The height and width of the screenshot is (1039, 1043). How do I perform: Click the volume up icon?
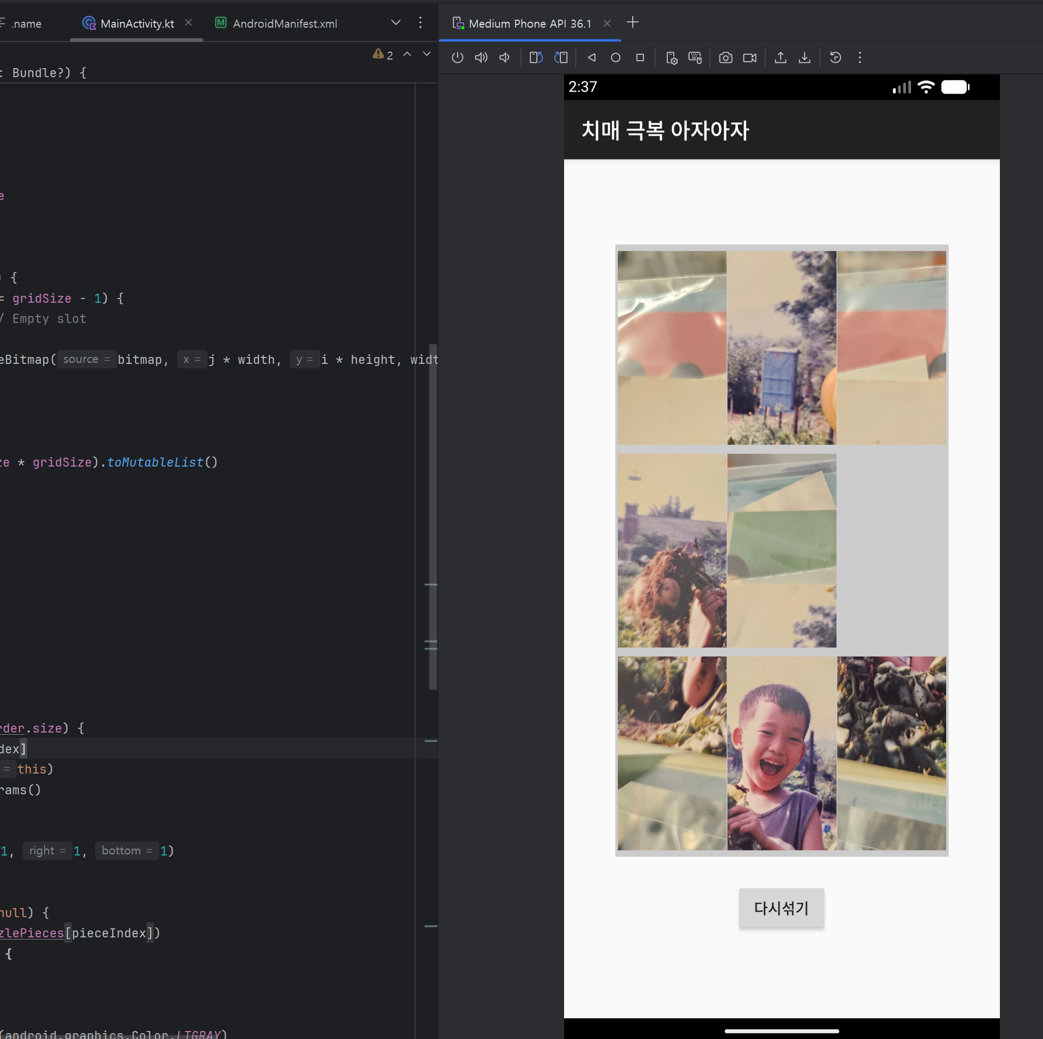(x=481, y=58)
